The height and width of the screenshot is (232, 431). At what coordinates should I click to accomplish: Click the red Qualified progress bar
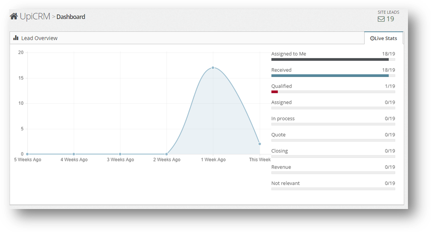point(275,92)
